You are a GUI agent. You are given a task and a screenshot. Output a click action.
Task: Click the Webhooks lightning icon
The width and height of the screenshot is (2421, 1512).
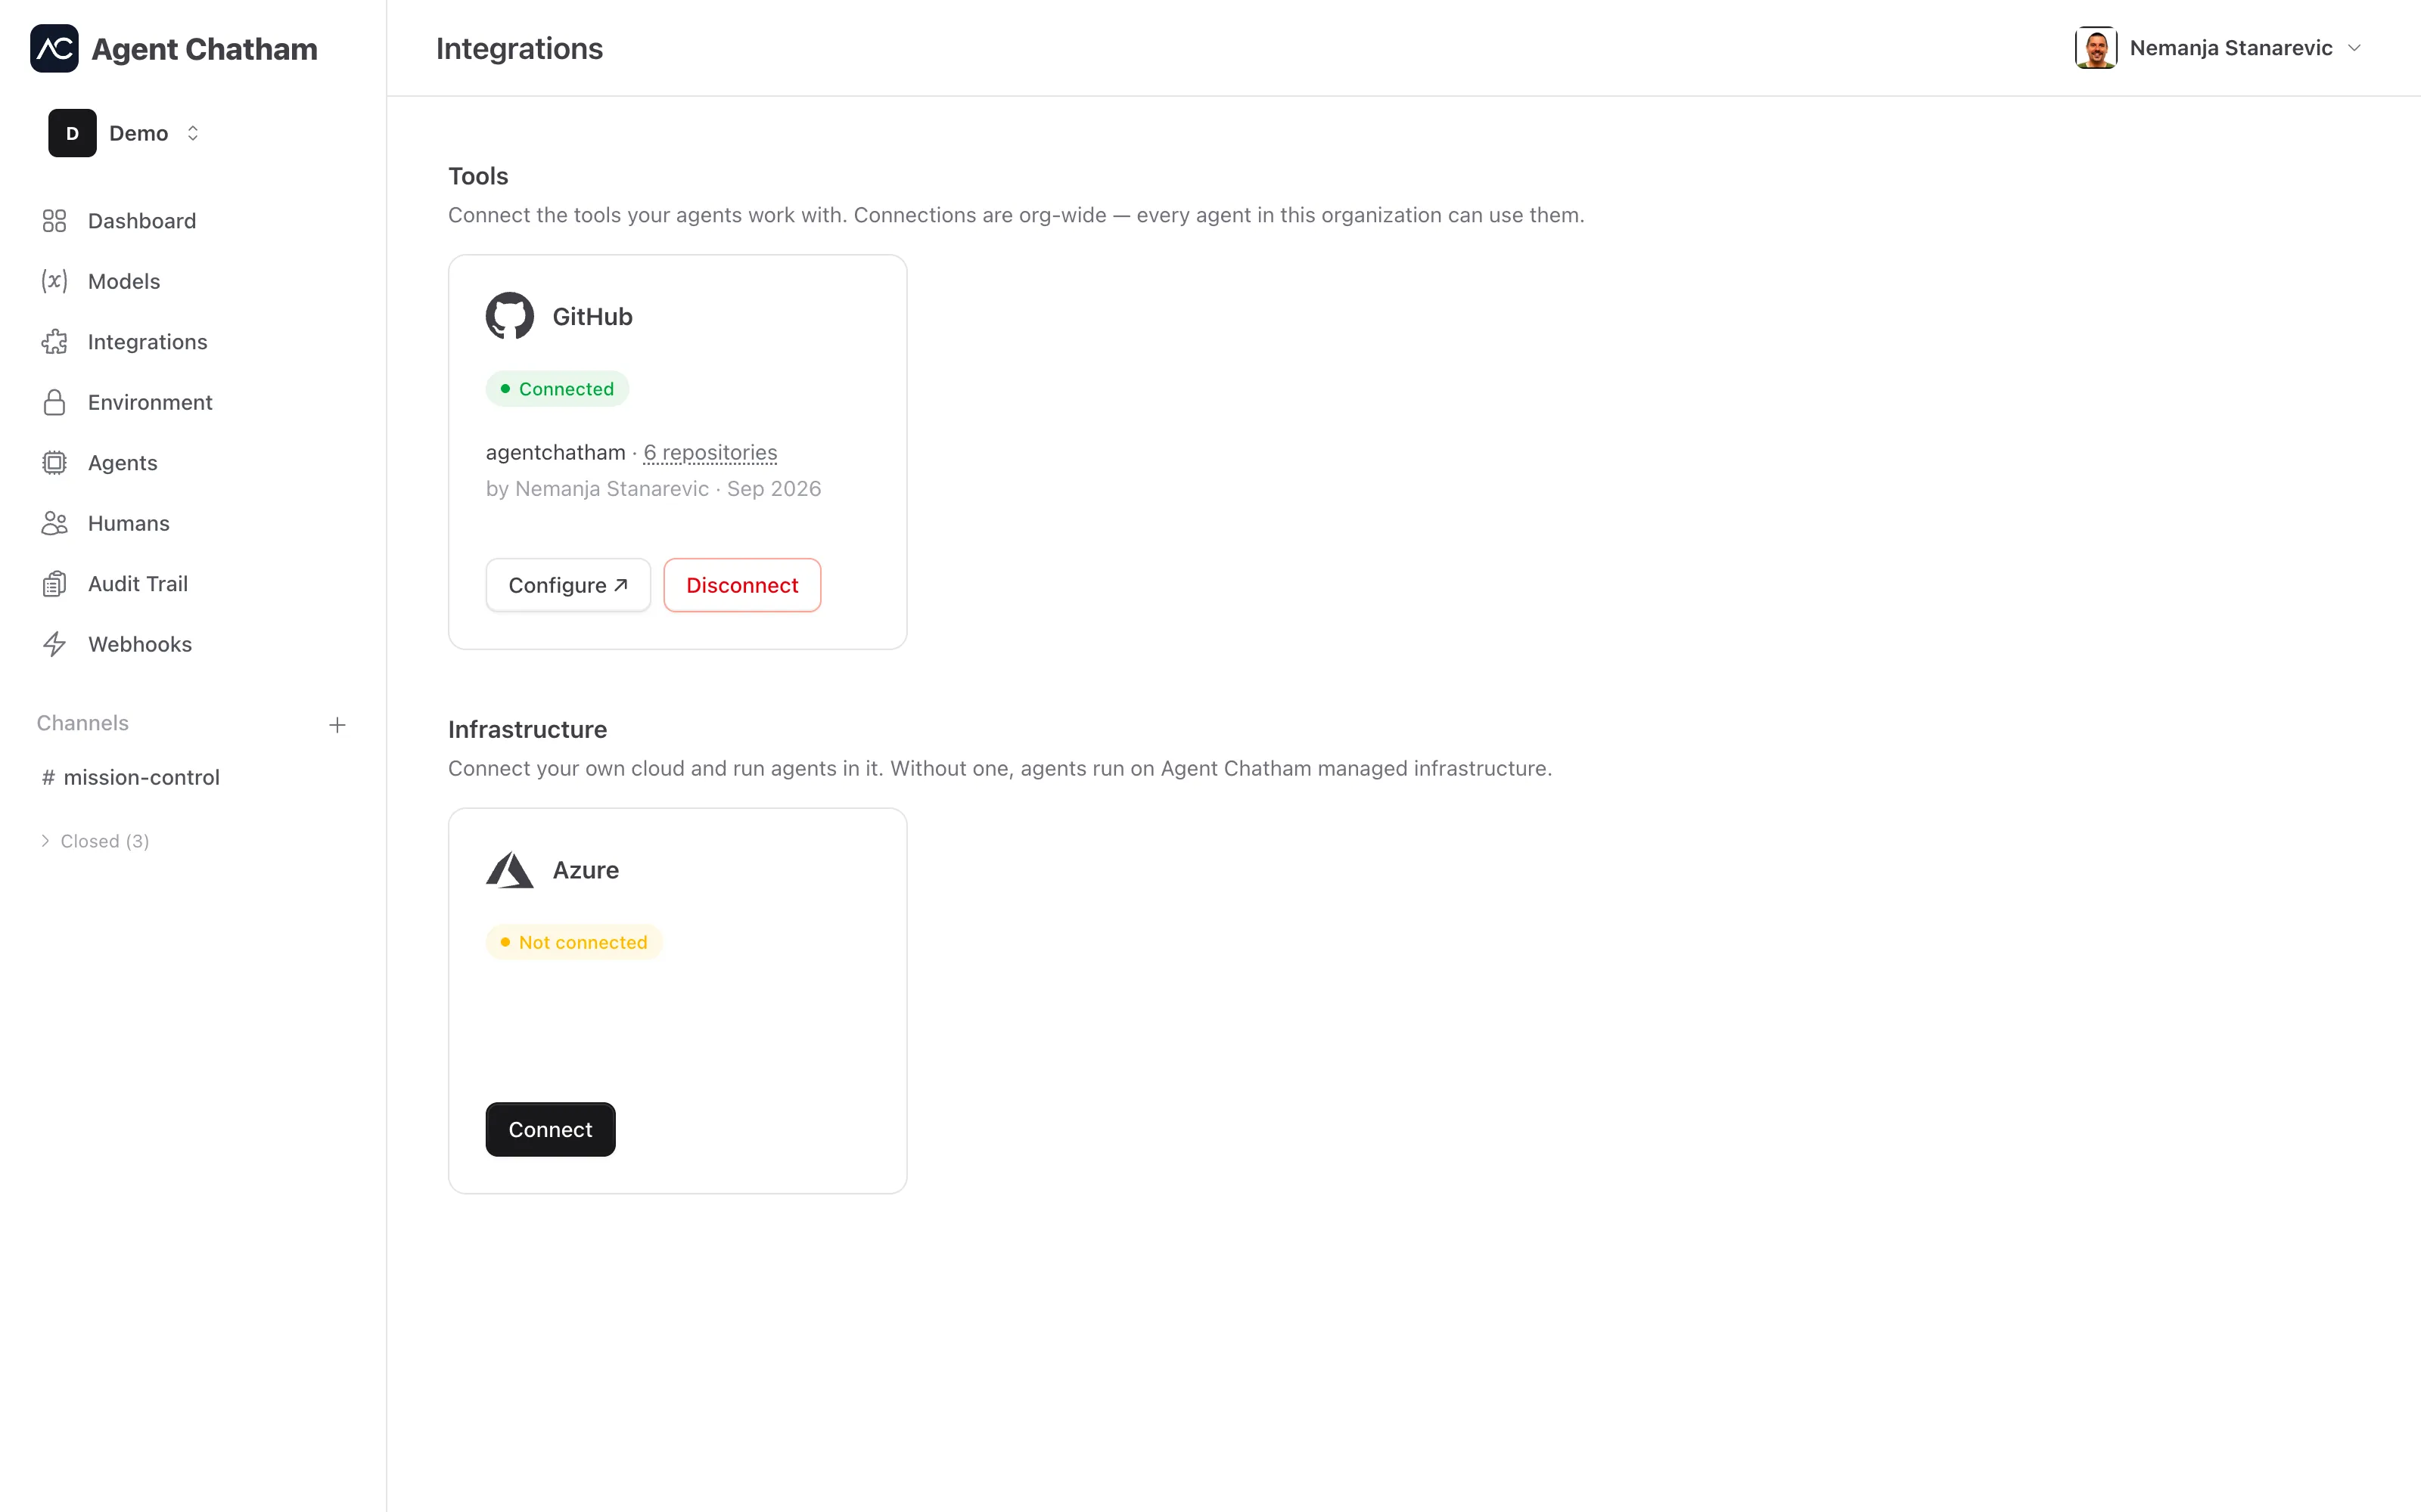click(54, 644)
